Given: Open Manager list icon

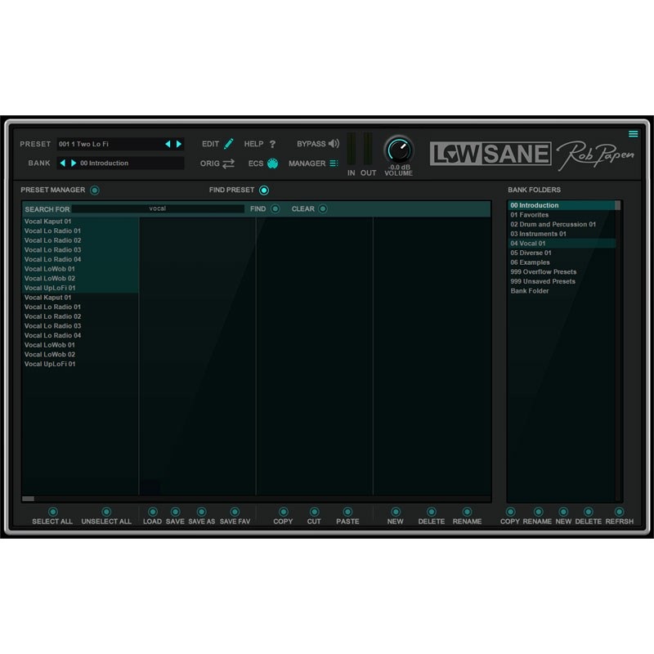Looking at the screenshot, I should point(334,163).
